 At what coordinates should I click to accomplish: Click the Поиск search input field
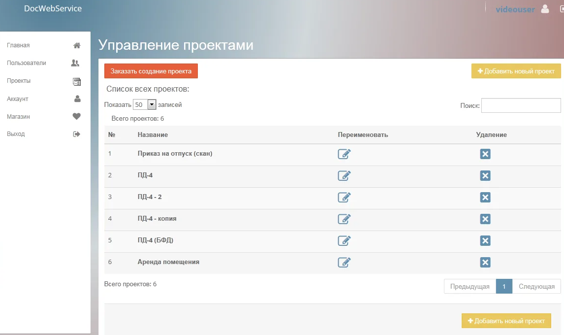pos(521,105)
